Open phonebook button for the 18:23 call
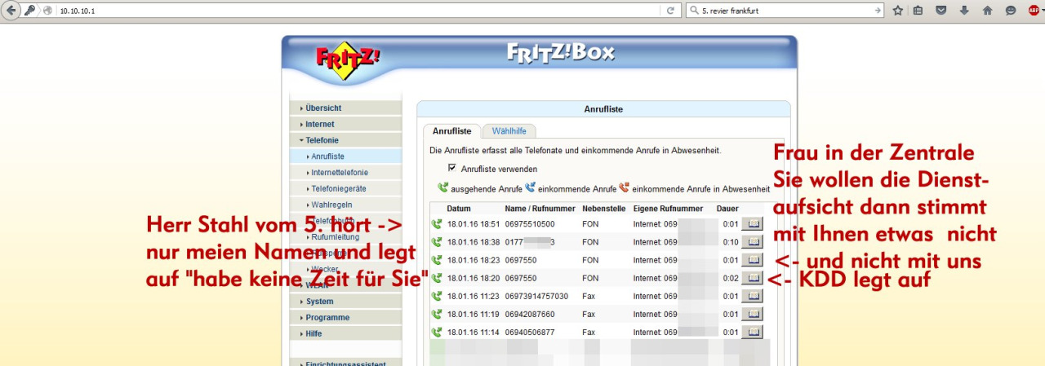Image resolution: width=1045 pixels, height=366 pixels. tap(751, 259)
